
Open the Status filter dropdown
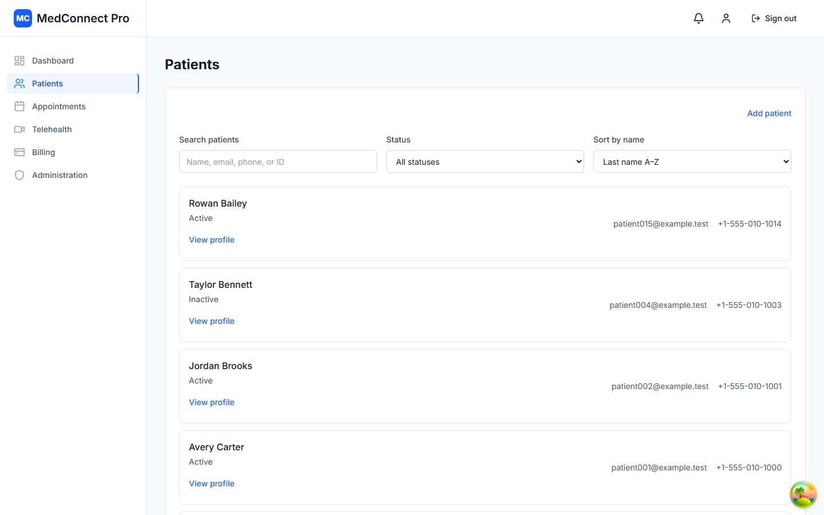click(x=485, y=161)
